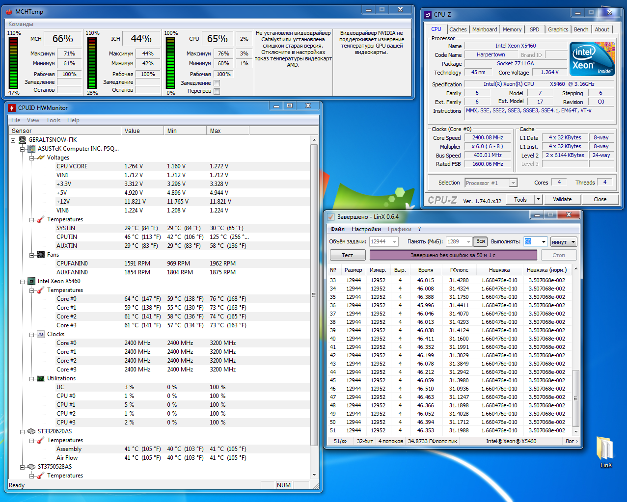Toggle the CPU Перегрев checkbox in MCHTemp
This screenshot has width=627, height=502.
(x=217, y=91)
